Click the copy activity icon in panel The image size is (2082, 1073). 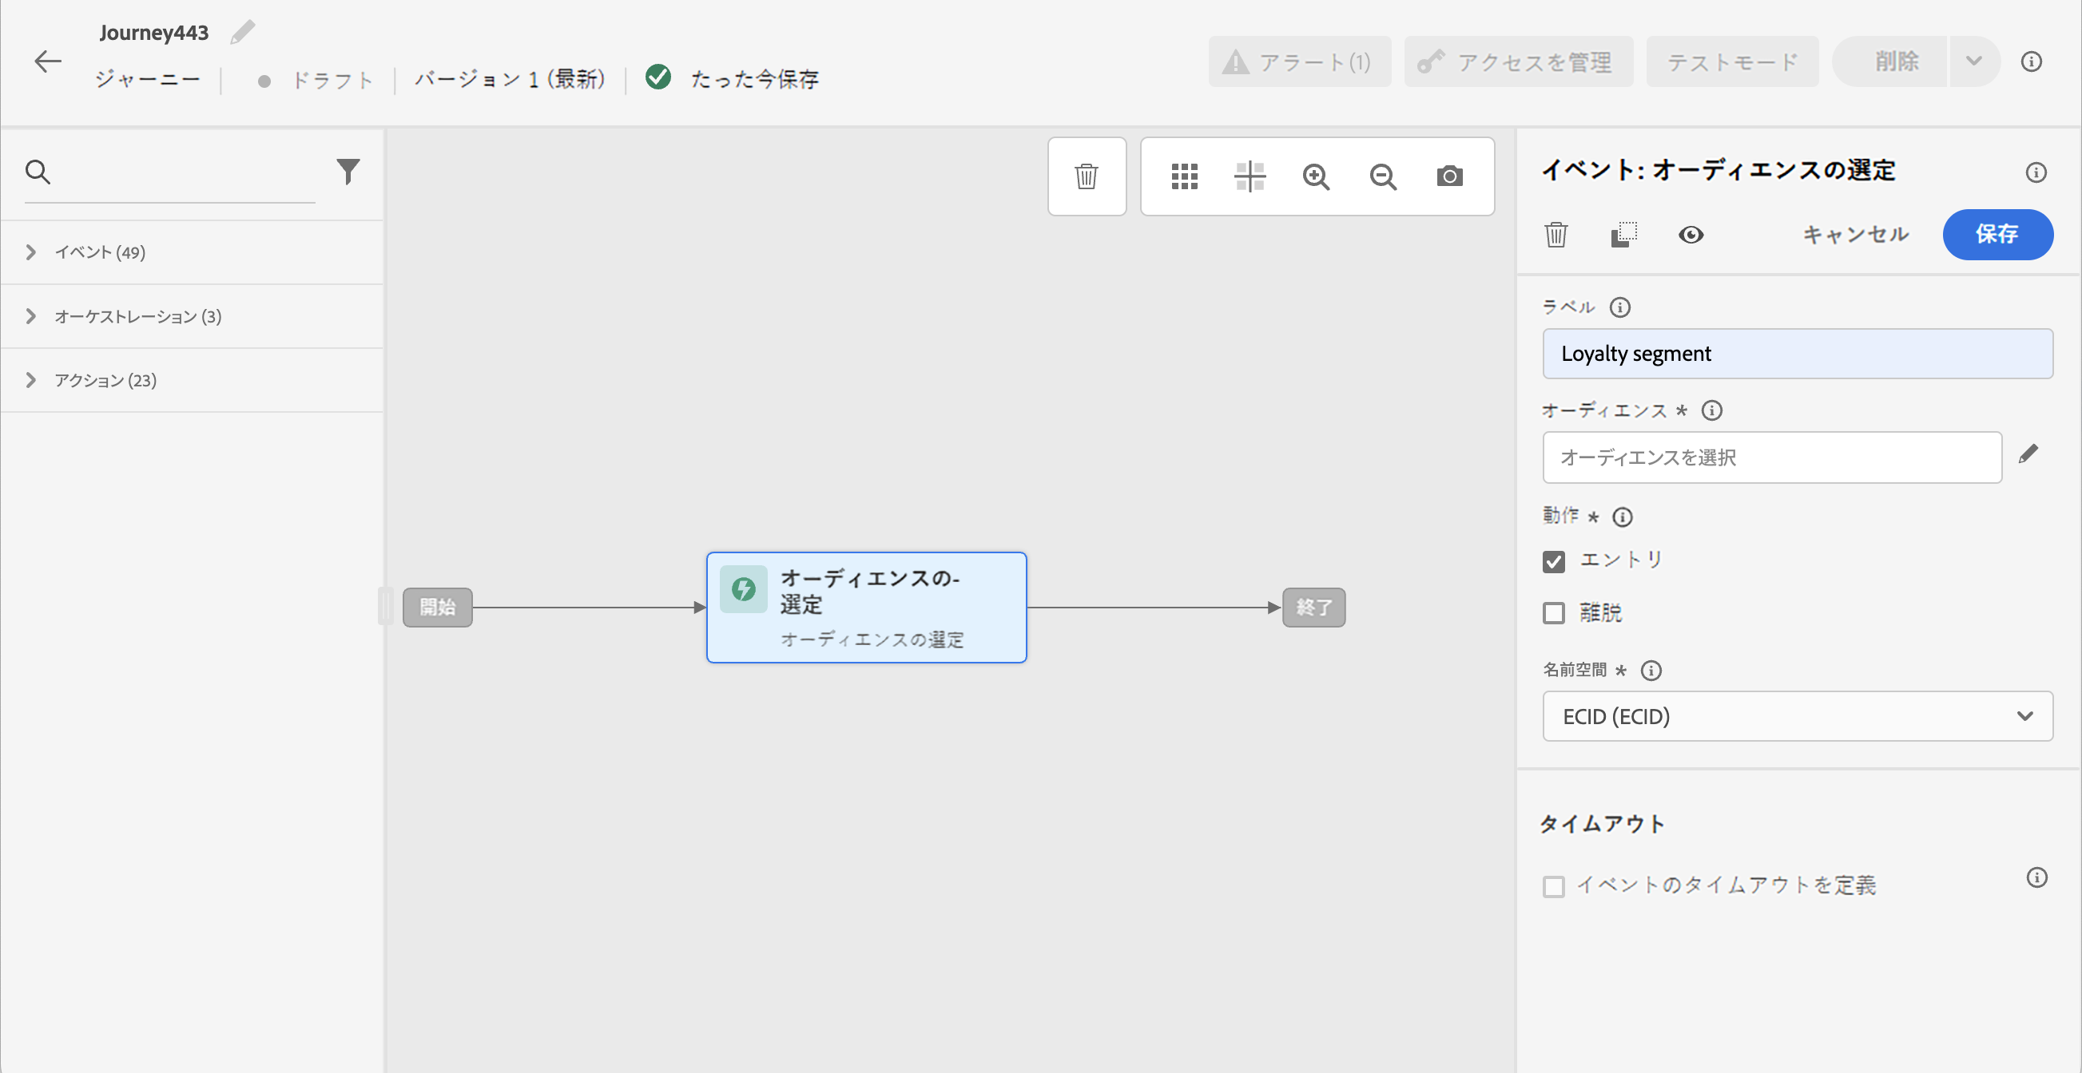tap(1623, 235)
